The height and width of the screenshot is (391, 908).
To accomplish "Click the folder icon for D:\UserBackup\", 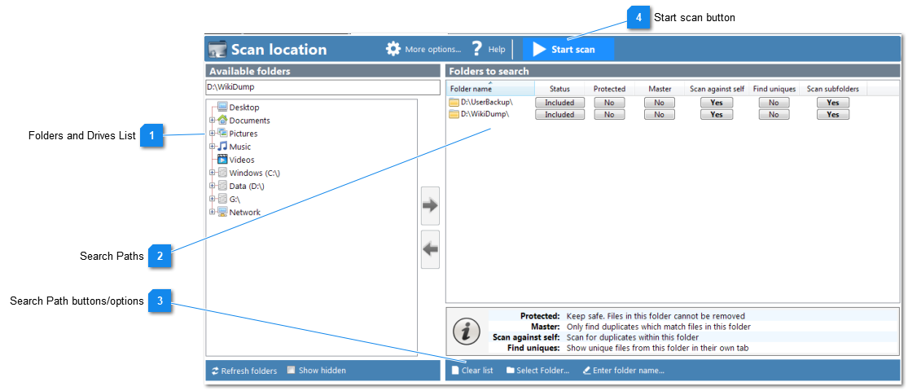I will [454, 103].
